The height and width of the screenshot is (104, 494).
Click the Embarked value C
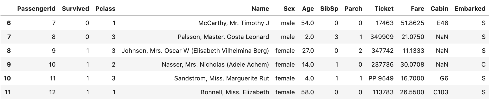[483, 65]
